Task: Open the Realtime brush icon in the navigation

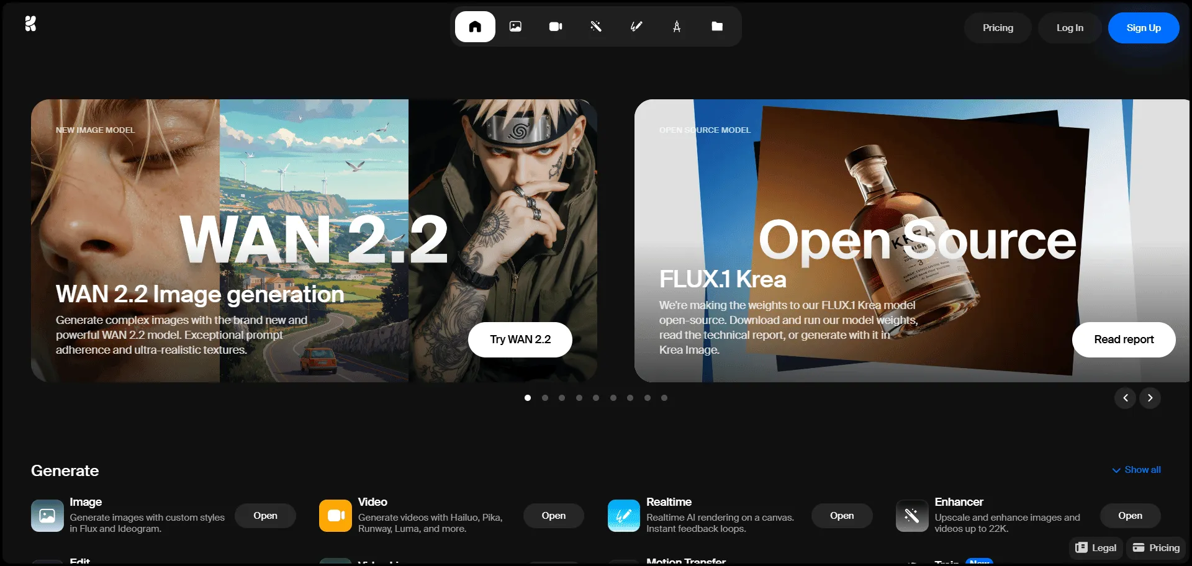Action: point(636,27)
